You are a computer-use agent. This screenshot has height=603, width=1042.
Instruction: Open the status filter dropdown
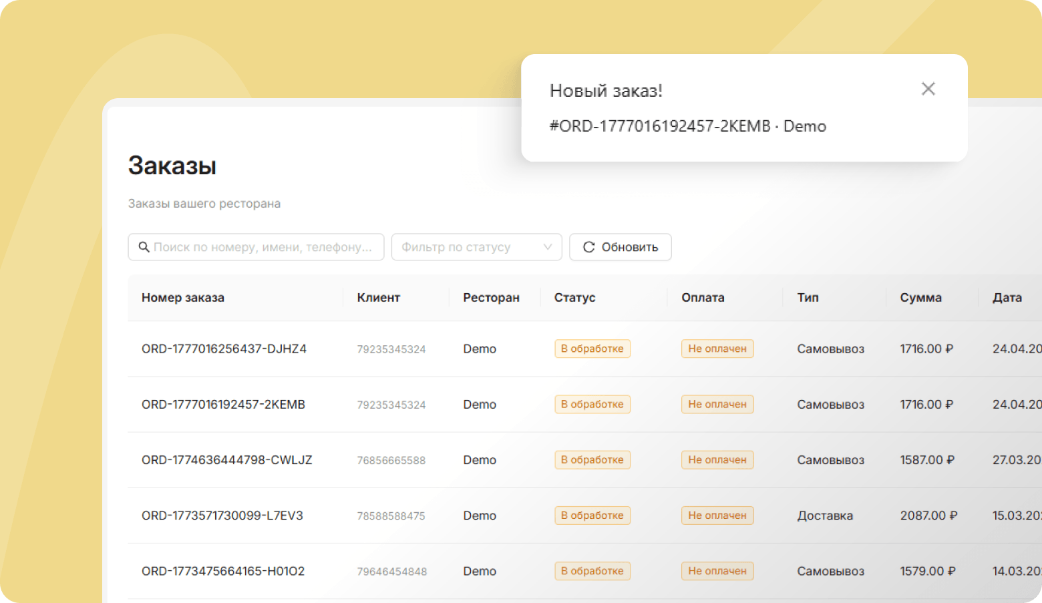pyautogui.click(x=476, y=247)
